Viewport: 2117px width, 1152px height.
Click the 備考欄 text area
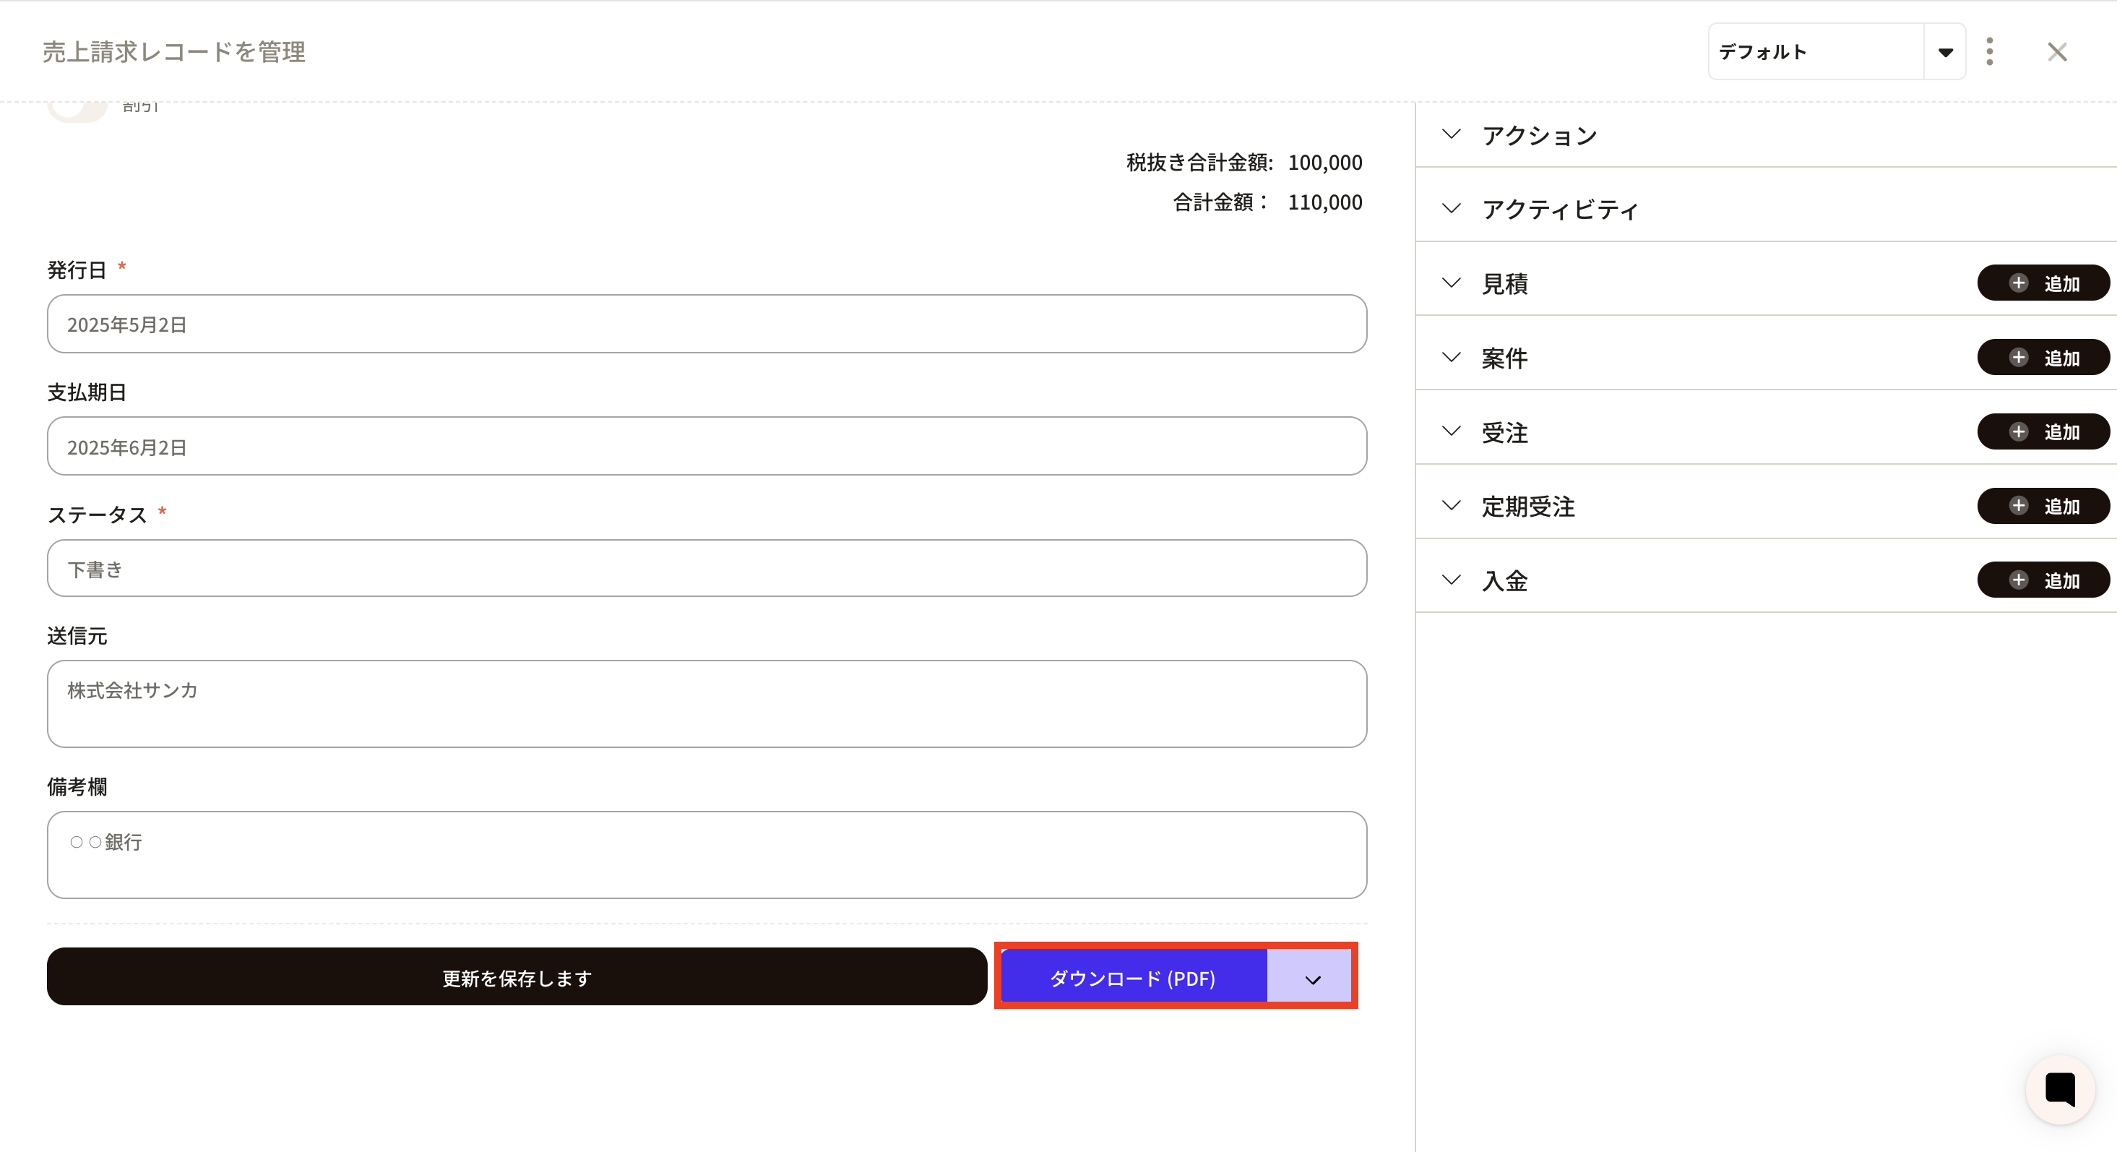click(707, 855)
